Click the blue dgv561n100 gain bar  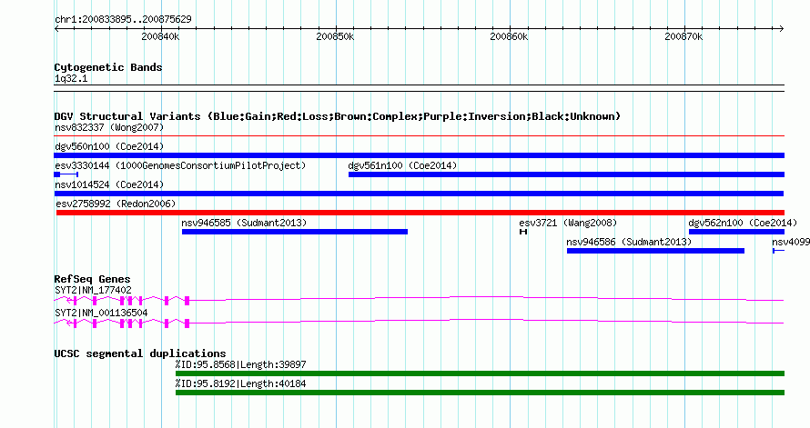pos(567,174)
